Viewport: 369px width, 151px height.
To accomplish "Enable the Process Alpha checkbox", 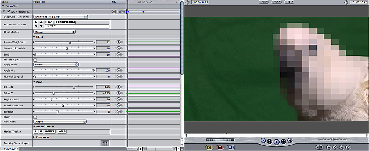I will pos(35,60).
